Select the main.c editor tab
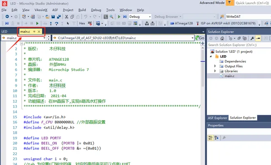The width and height of the screenshot is (271, 165). [25, 32]
